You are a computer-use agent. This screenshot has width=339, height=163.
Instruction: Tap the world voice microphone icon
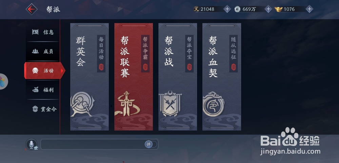coord(32,144)
